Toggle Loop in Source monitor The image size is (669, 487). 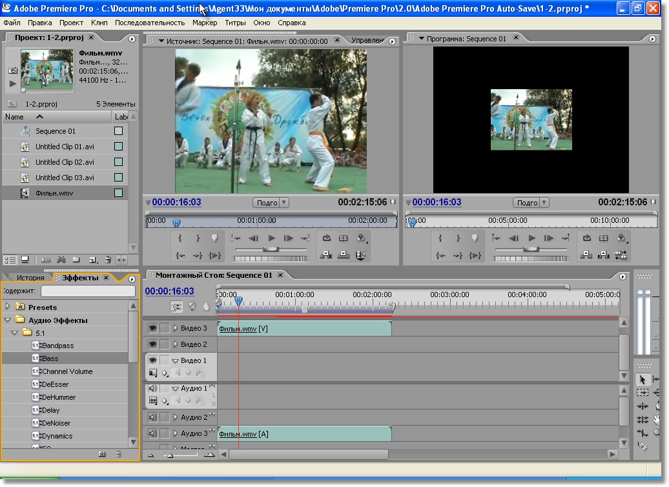(x=326, y=238)
